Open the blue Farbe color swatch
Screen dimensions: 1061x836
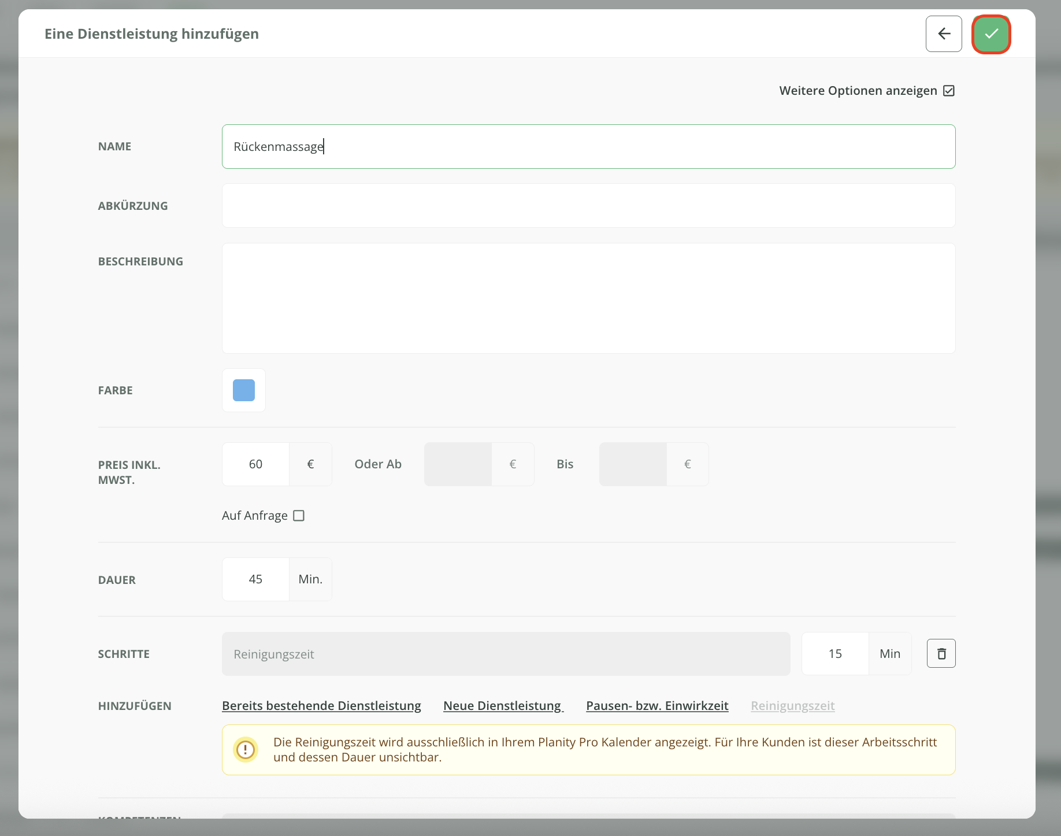coord(244,390)
